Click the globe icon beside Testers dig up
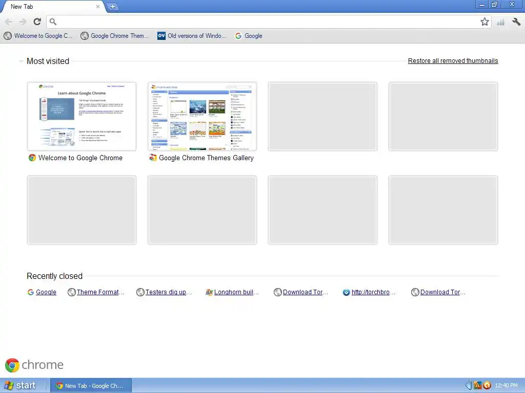Image resolution: width=525 pixels, height=393 pixels. [140, 292]
